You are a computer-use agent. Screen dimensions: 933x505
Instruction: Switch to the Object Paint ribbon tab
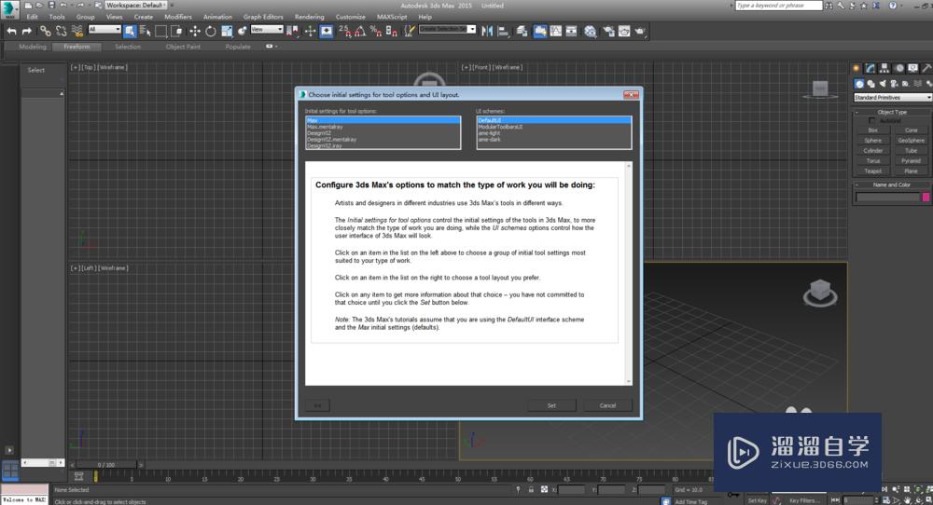pos(183,47)
